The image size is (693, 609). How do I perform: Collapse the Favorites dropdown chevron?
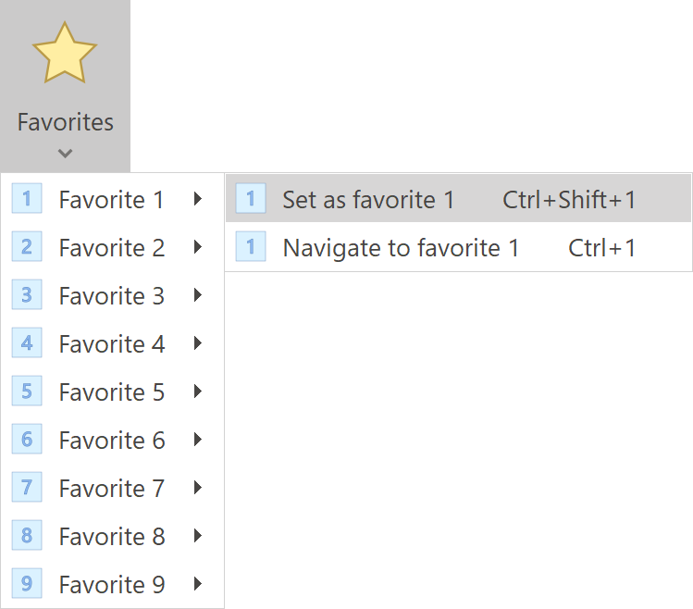tap(65, 154)
